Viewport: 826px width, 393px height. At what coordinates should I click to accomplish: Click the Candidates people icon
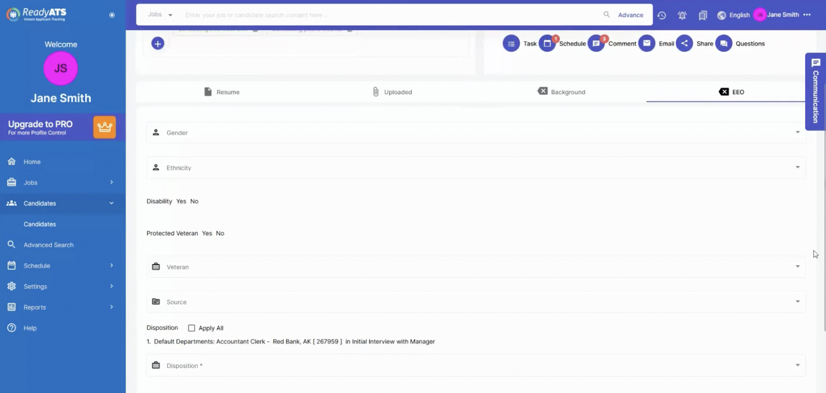pyautogui.click(x=11, y=203)
